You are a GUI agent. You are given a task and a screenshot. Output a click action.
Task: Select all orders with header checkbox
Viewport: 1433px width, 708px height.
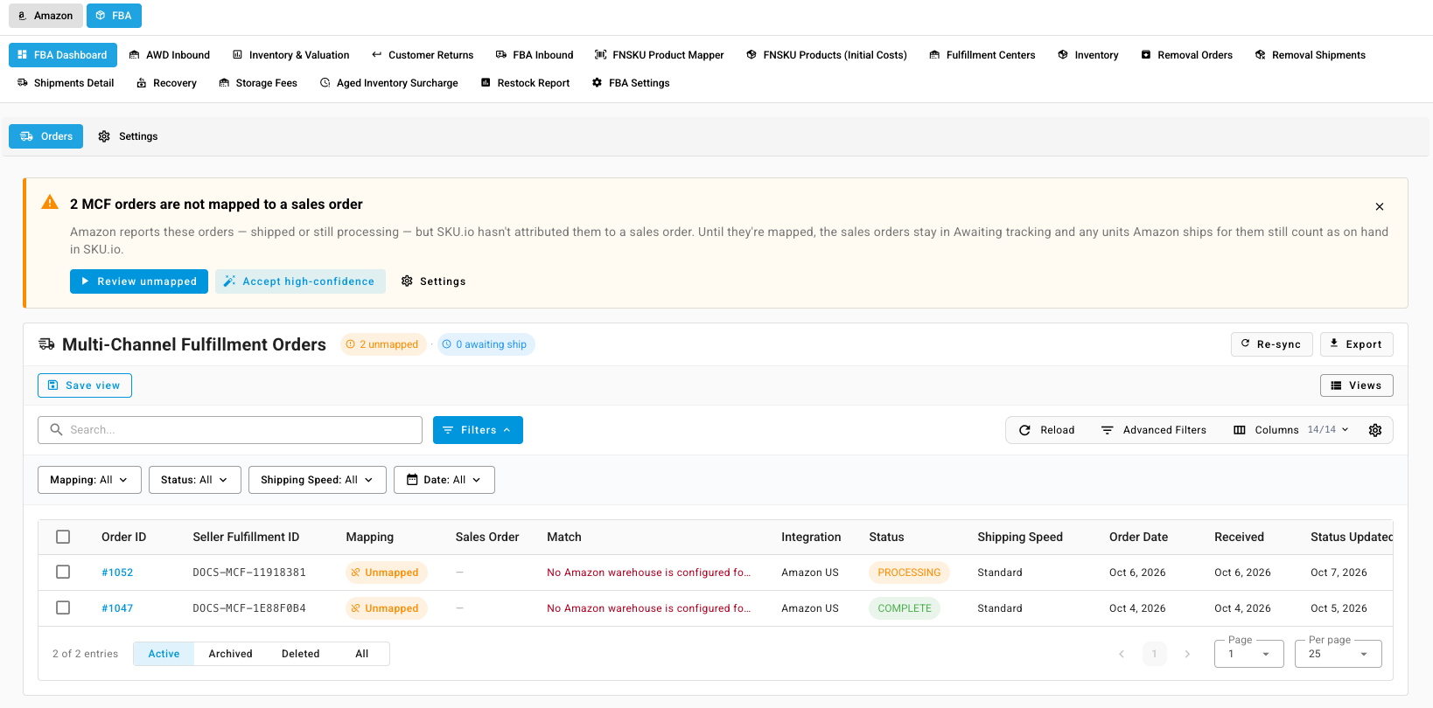(x=63, y=537)
